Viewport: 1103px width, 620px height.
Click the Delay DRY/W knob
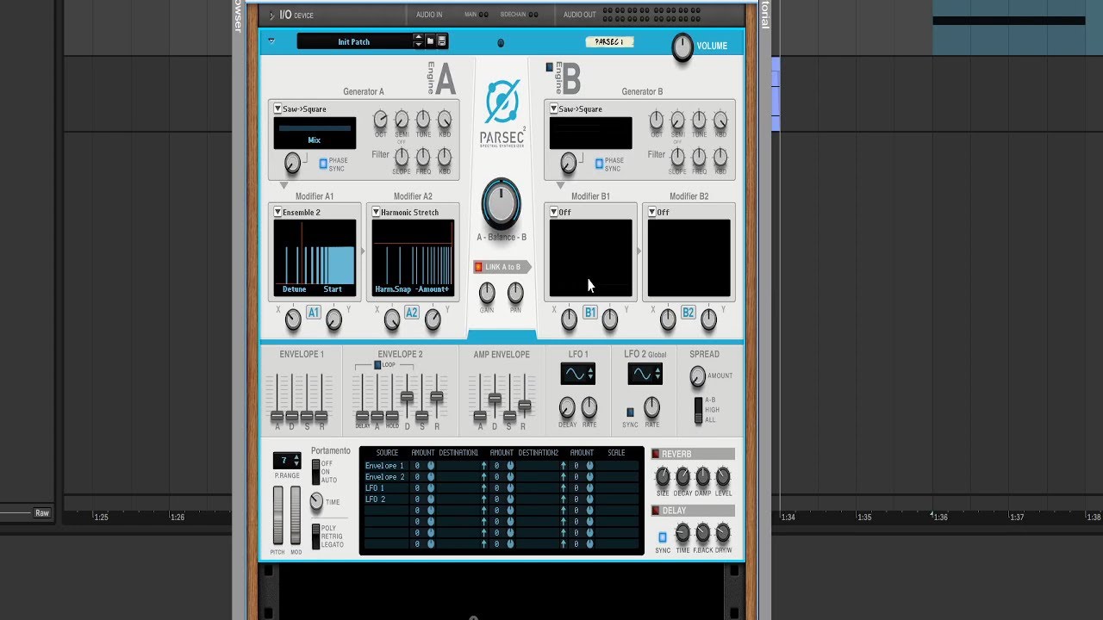coord(723,532)
